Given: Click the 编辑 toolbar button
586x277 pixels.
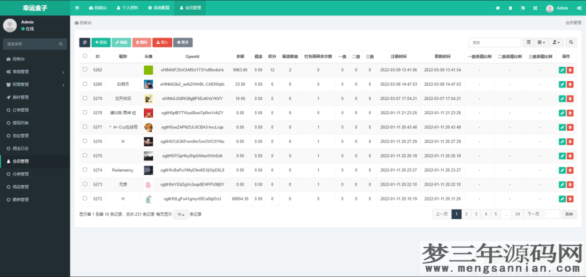Looking at the screenshot, I should 121,42.
